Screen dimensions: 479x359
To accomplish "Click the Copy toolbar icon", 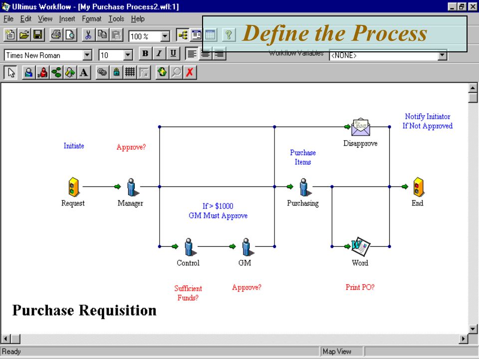I will [x=102, y=35].
